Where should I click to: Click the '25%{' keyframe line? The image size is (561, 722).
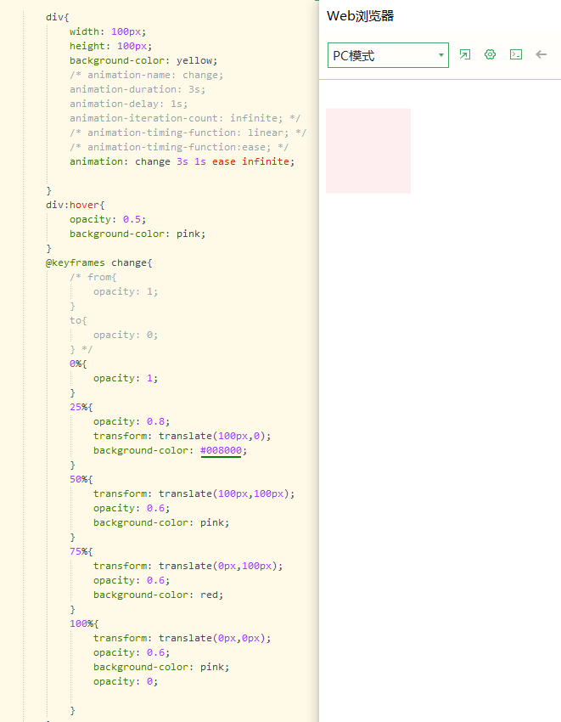[81, 407]
